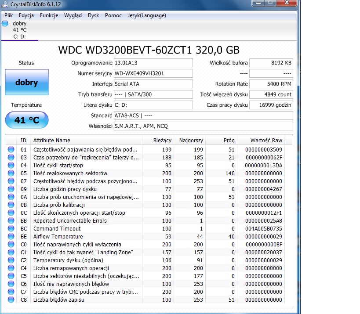360x314 pixels.
Task: Click status orb for attribute BE
Action: point(11,236)
